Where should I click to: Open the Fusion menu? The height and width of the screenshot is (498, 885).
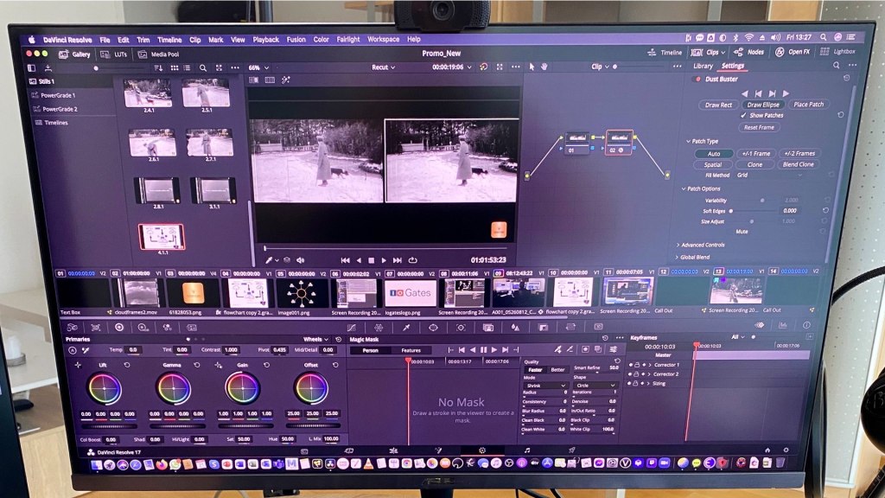point(296,40)
